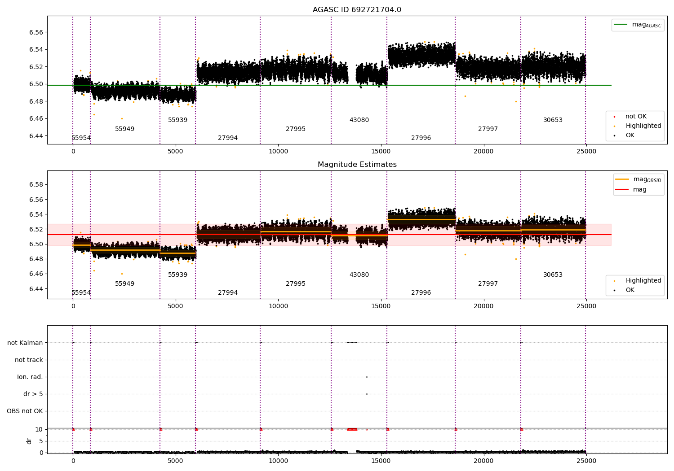Viewport: 674px width, 471px height.
Task: Click the isolated 'dr > 5' data point
Action: coord(367,394)
